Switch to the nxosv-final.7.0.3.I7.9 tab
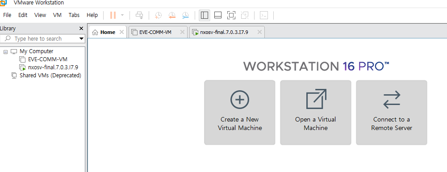Screen dimensions: 447x172 tap(227, 32)
